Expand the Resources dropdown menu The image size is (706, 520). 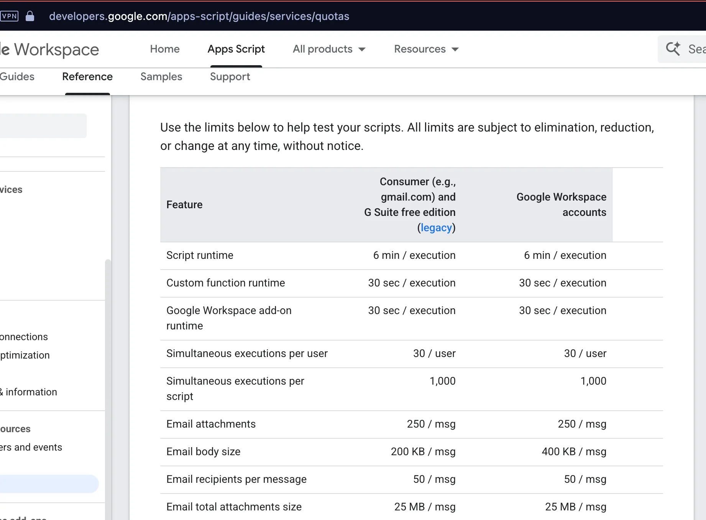pos(426,49)
